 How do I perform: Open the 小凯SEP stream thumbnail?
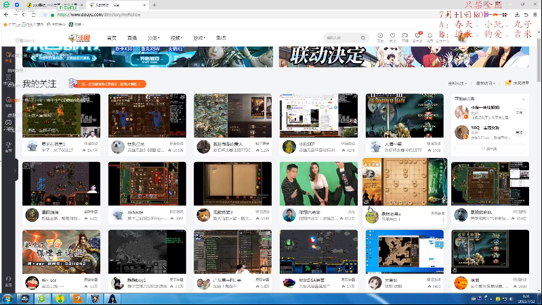click(318, 115)
